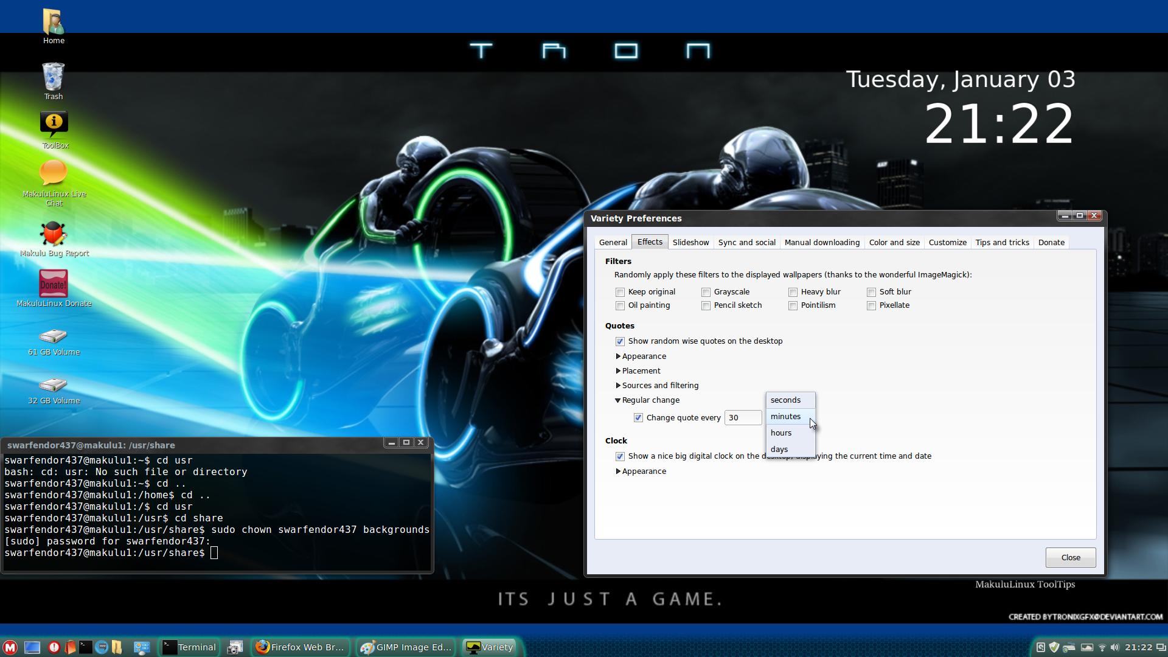This screenshot has height=657, width=1168.
Task: Click the red exclamation launcher in the taskbar
Action: point(54,647)
